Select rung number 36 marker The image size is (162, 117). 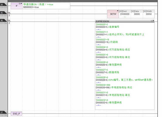pyautogui.click(x=4, y=20)
